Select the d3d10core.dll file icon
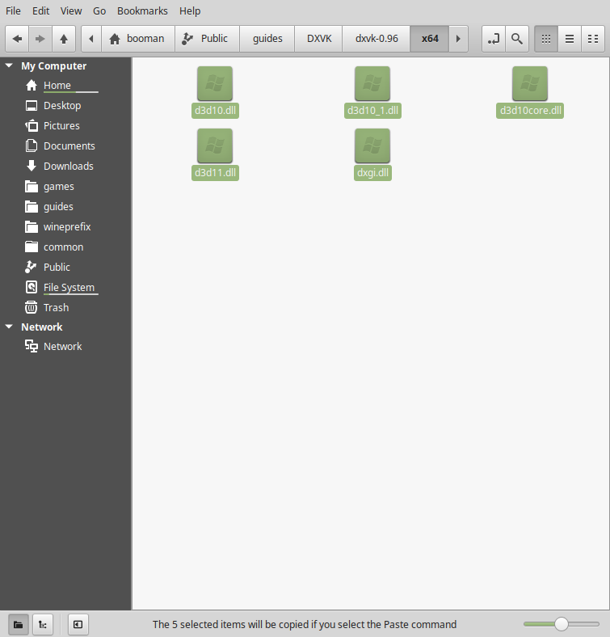This screenshot has height=637, width=610. coord(530,83)
